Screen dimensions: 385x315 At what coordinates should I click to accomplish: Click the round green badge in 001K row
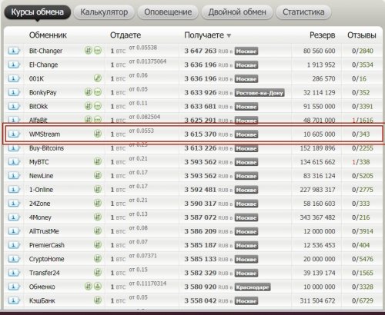point(98,78)
